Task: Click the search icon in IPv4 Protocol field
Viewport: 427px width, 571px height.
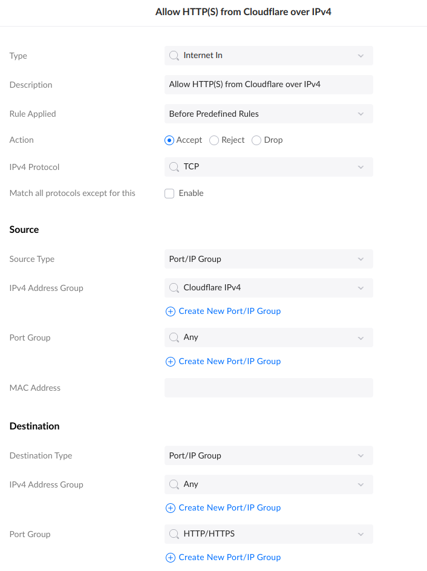Action: click(174, 167)
